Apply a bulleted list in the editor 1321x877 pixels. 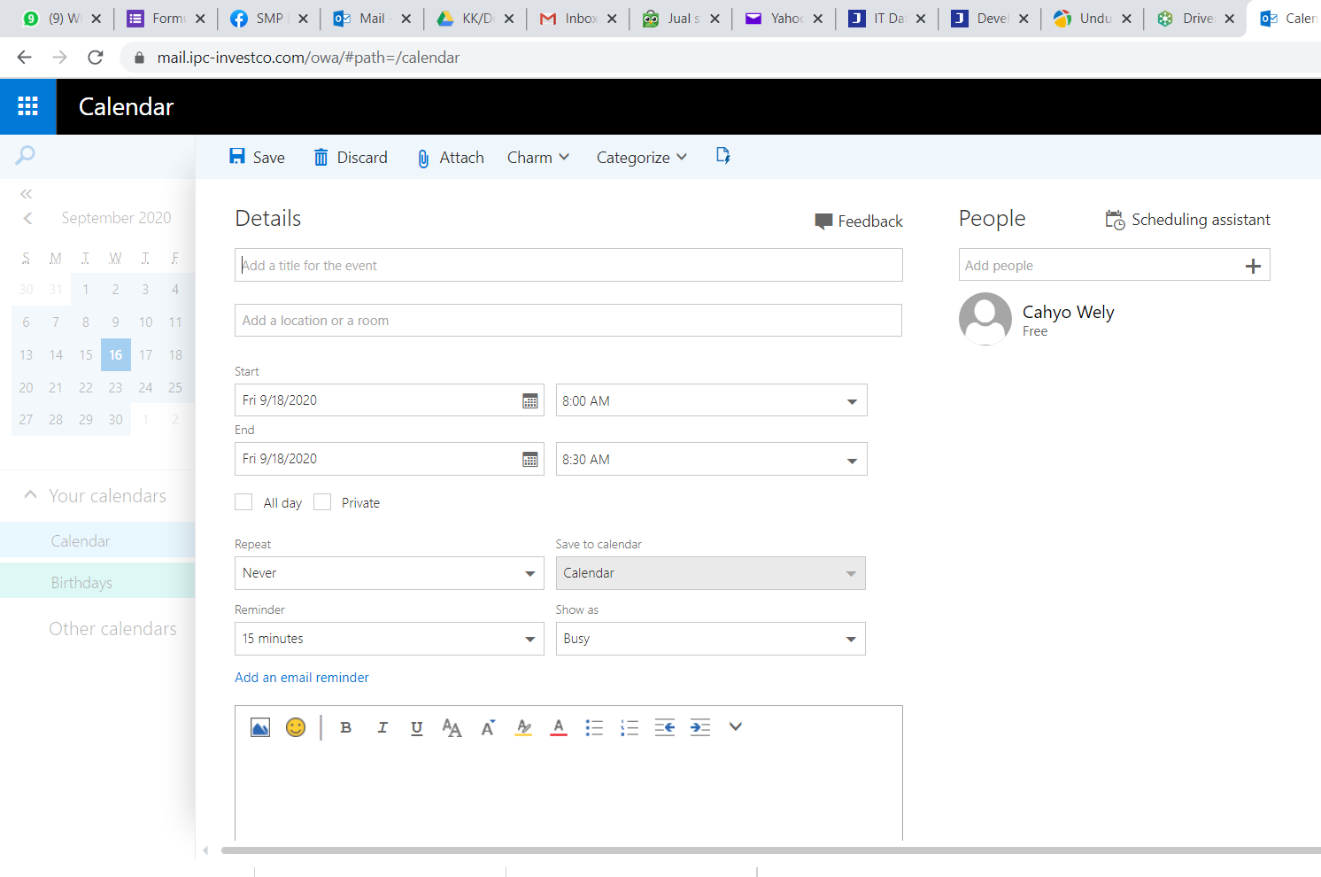click(594, 727)
